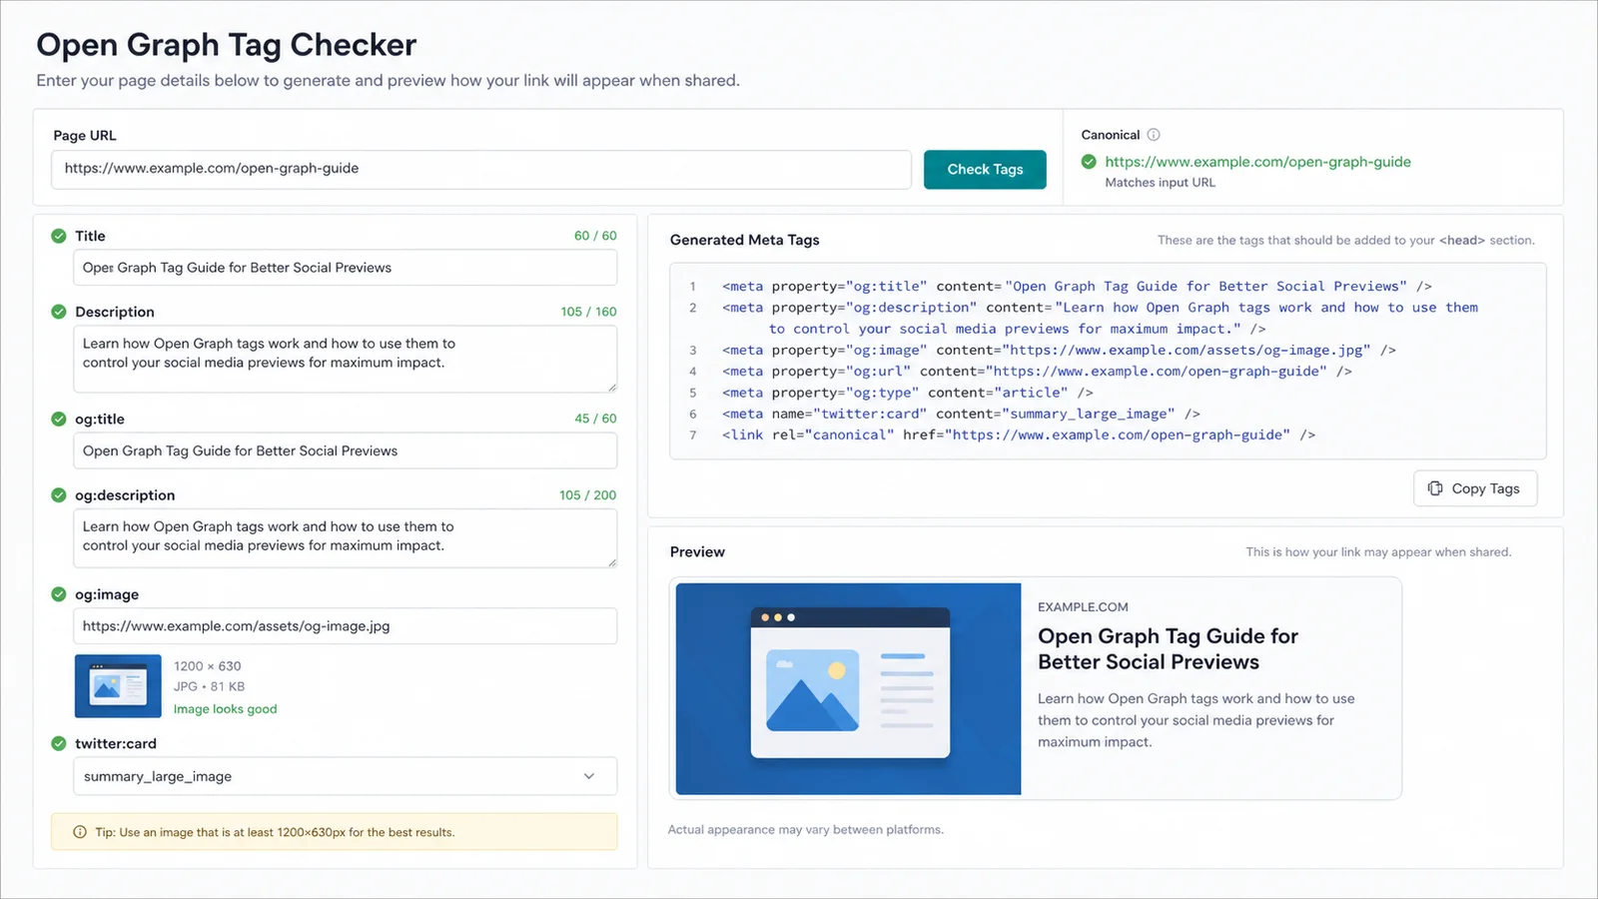Click the Check Tags button
The height and width of the screenshot is (899, 1598).
pyautogui.click(x=985, y=170)
